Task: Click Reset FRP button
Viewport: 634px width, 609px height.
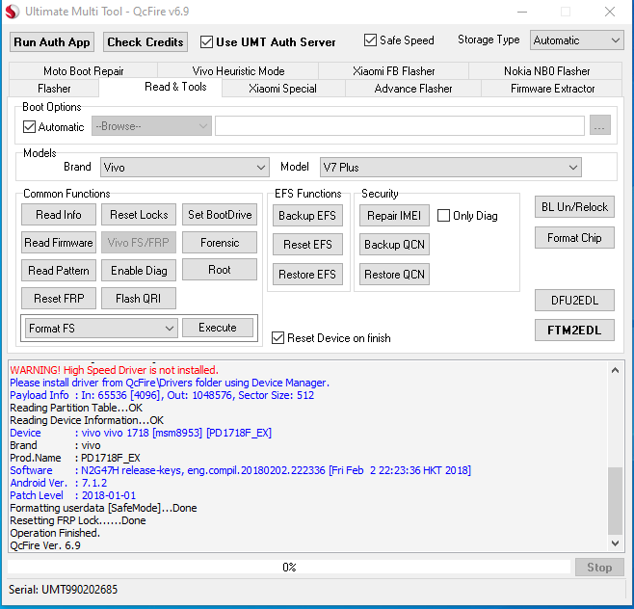Action: (x=59, y=298)
